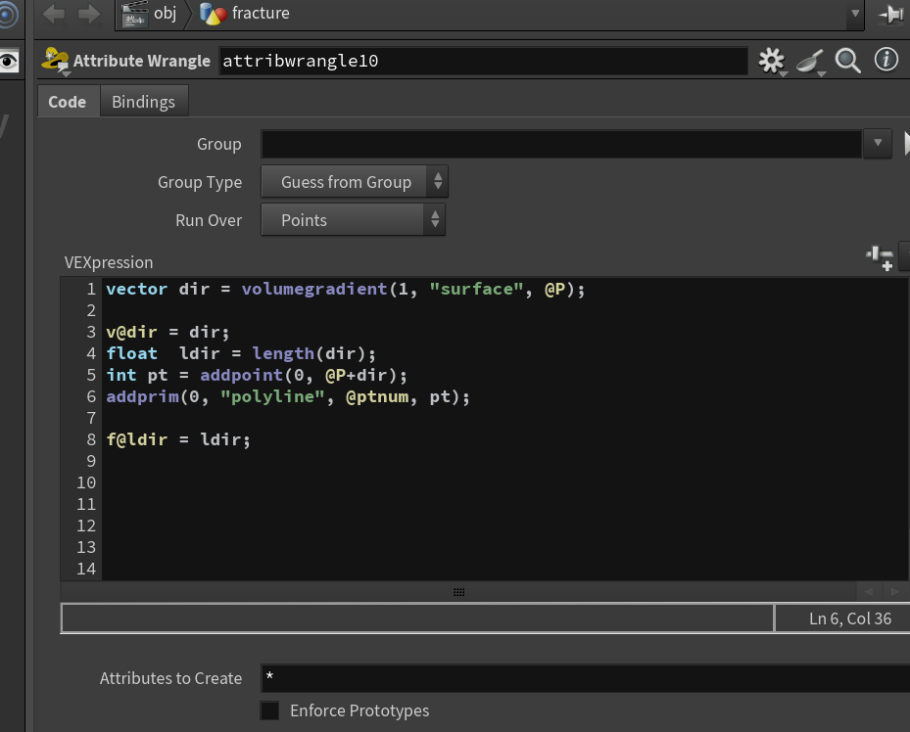Go forward with right arrow

[x=88, y=14]
